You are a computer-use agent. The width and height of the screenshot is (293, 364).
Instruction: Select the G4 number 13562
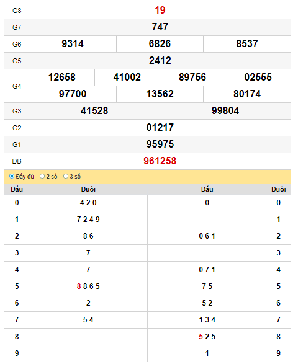click(160, 94)
